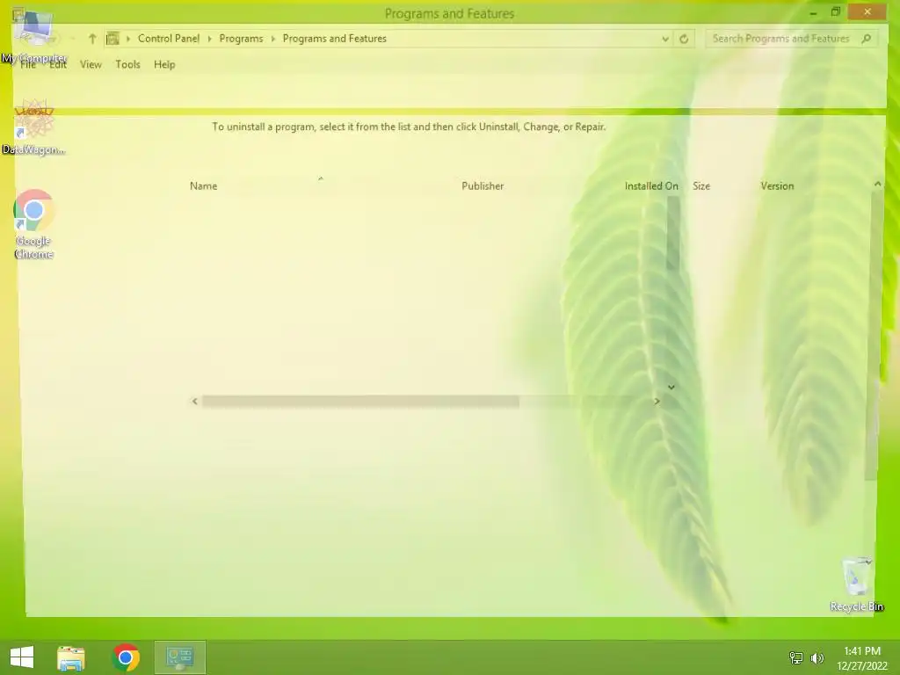
Task: Sort list by Installed On column
Action: [651, 186]
